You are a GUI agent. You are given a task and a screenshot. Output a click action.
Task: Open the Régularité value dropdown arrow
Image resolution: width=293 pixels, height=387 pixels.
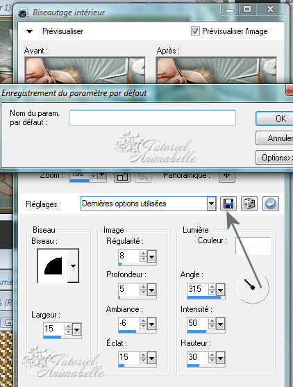(x=151, y=257)
